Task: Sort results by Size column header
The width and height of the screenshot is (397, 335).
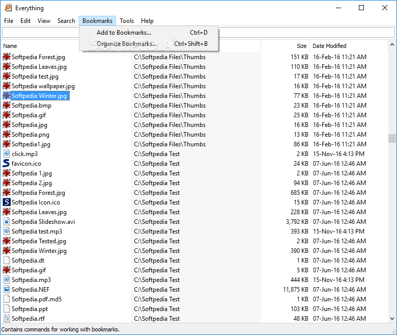Action: [301, 46]
